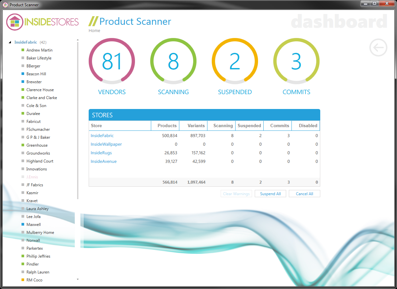
Task: Open the InsideFabric store link
Action: point(102,136)
